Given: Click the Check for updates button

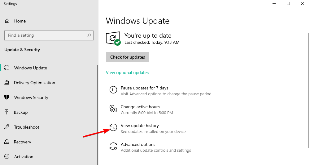Looking at the screenshot, I should (128, 57).
